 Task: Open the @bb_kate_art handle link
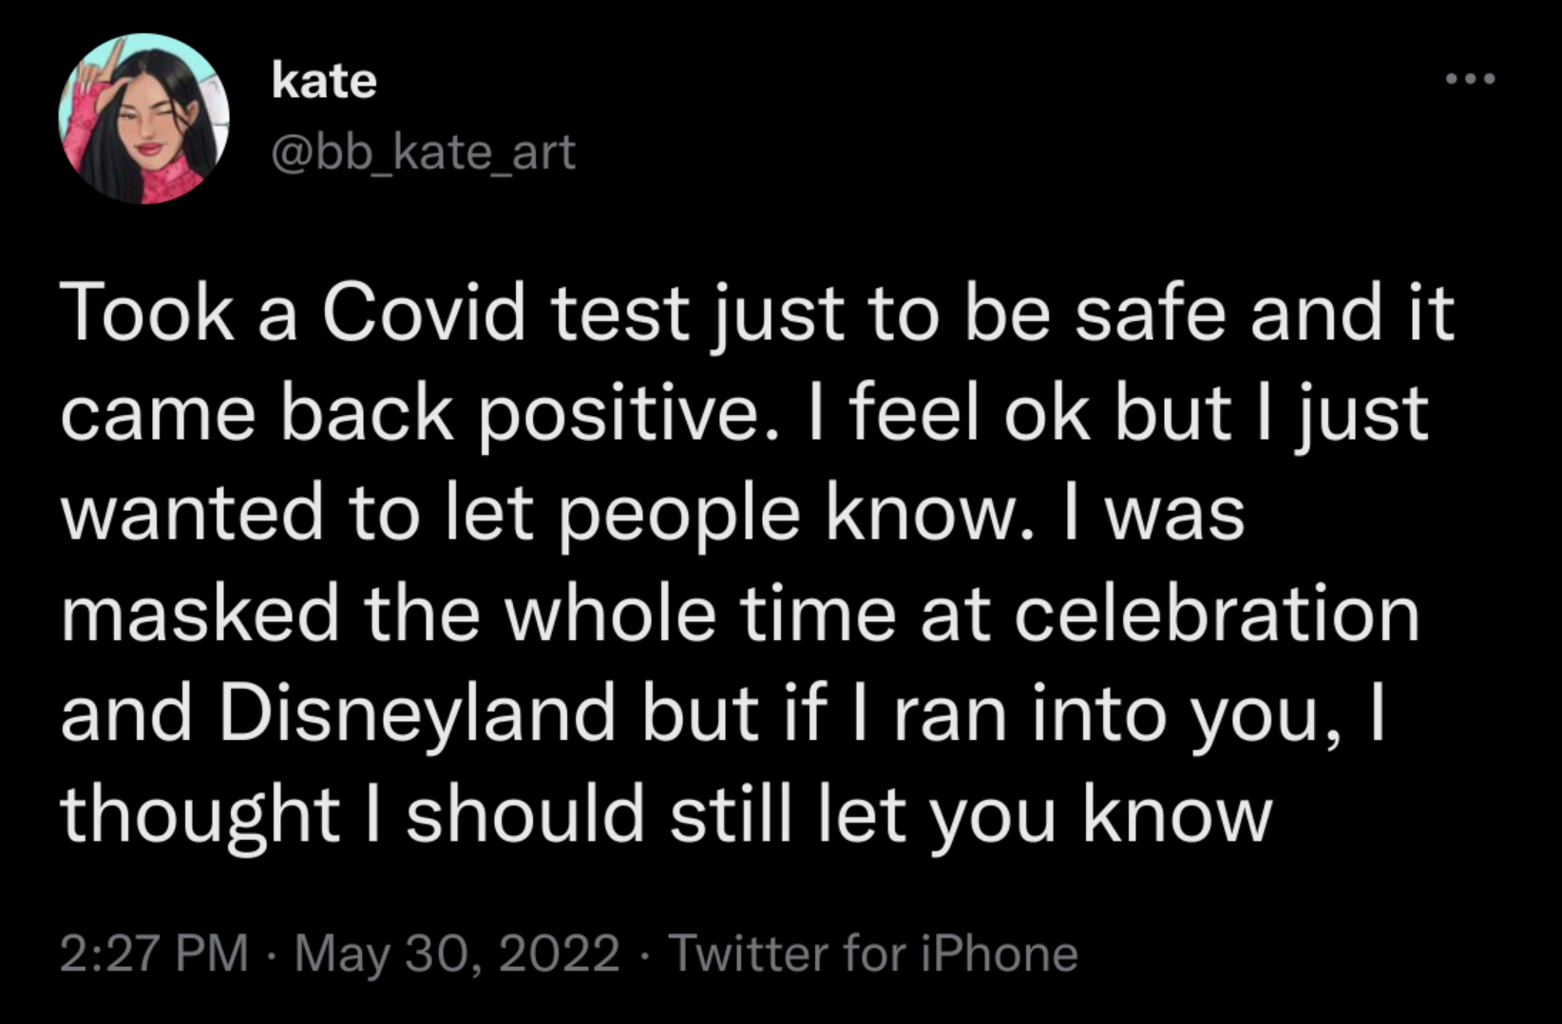click(x=423, y=152)
